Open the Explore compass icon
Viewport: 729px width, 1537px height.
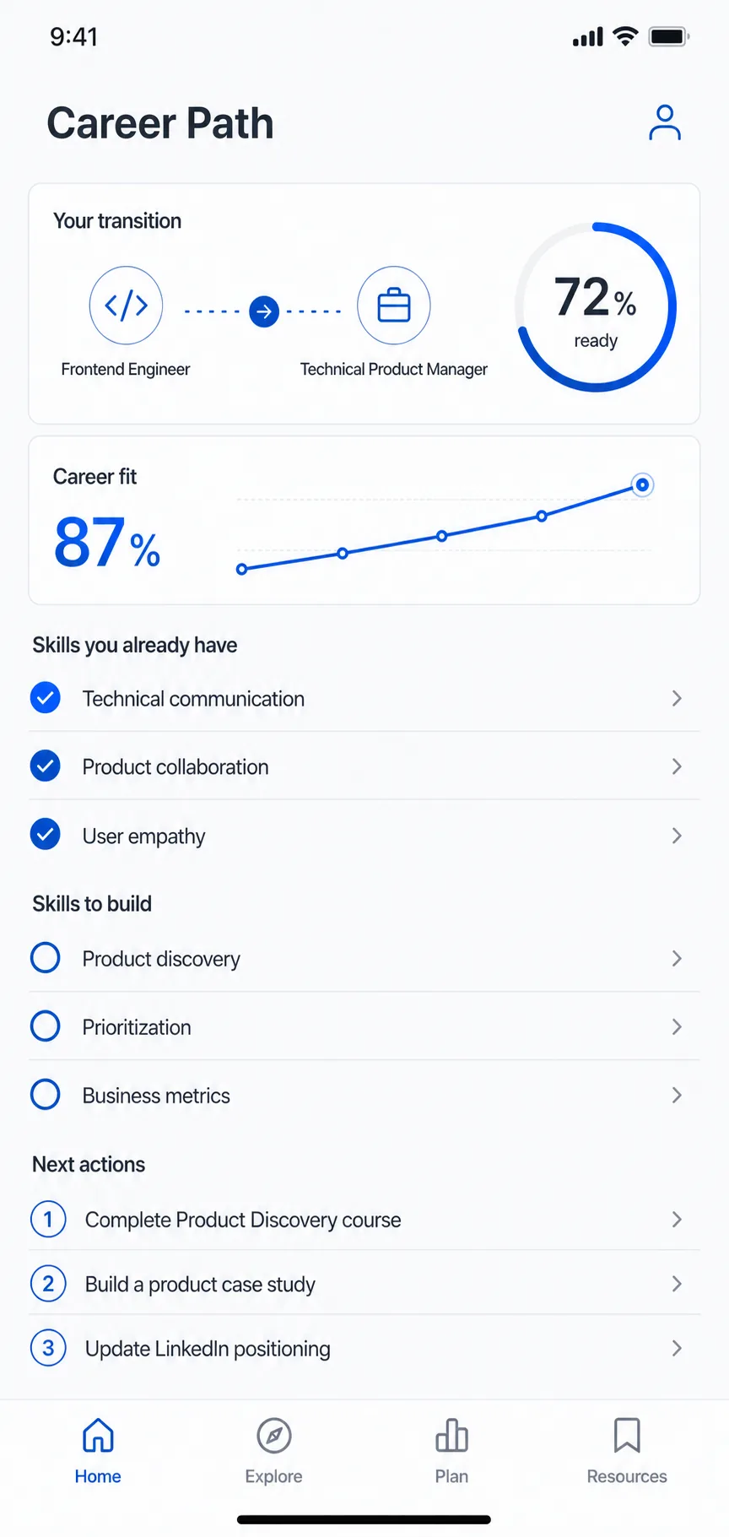point(274,1436)
